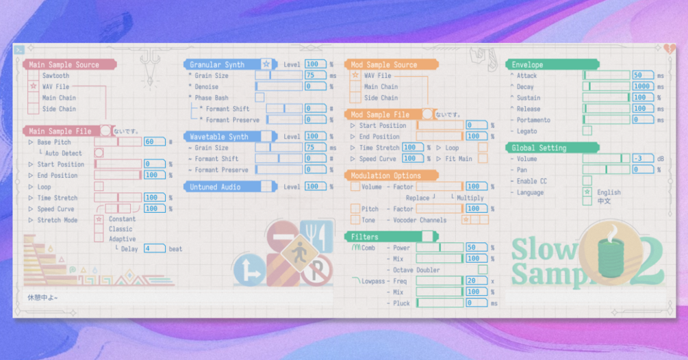The image size is (688, 360).
Task: Click the Global Setting header
Action: point(553,148)
